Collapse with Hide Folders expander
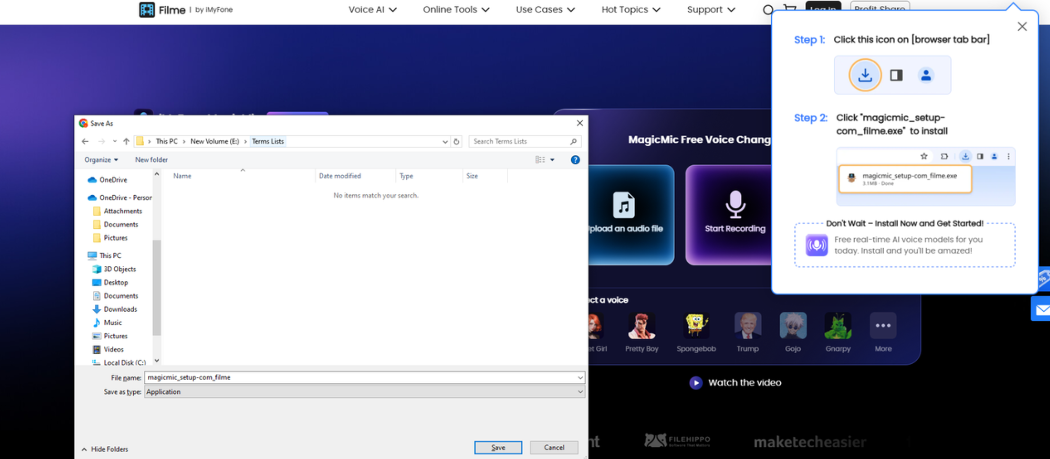The image size is (1050, 459). (x=105, y=449)
